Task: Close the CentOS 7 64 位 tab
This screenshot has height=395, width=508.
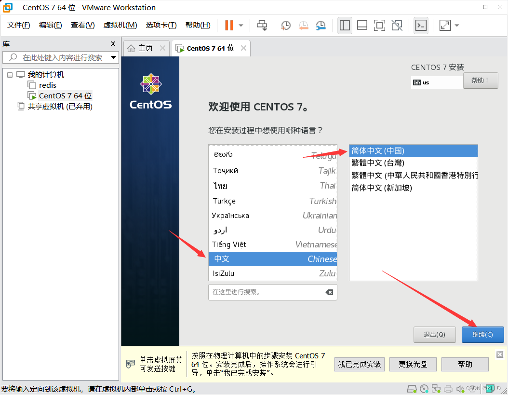Action: [243, 48]
